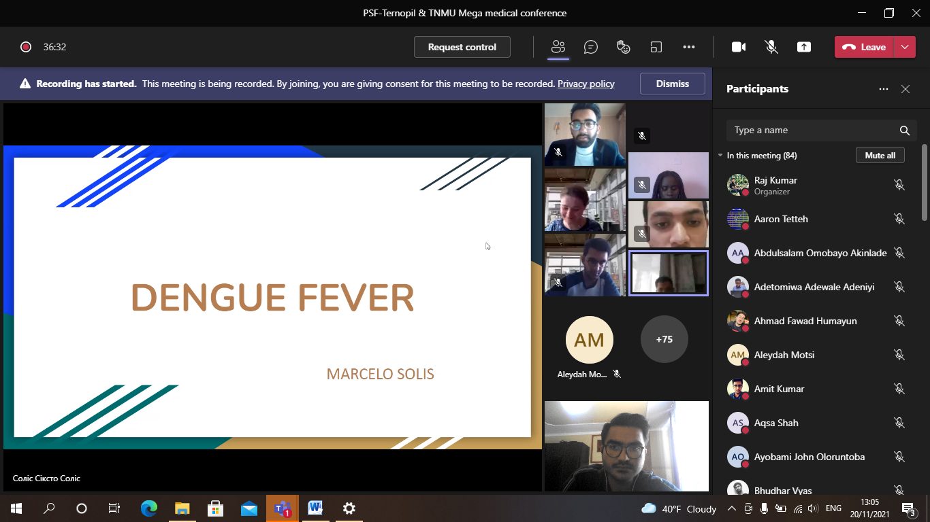Screen dimensions: 930x522
Task: Expand the Leave button dropdown arrow
Action: pyautogui.click(x=905, y=47)
